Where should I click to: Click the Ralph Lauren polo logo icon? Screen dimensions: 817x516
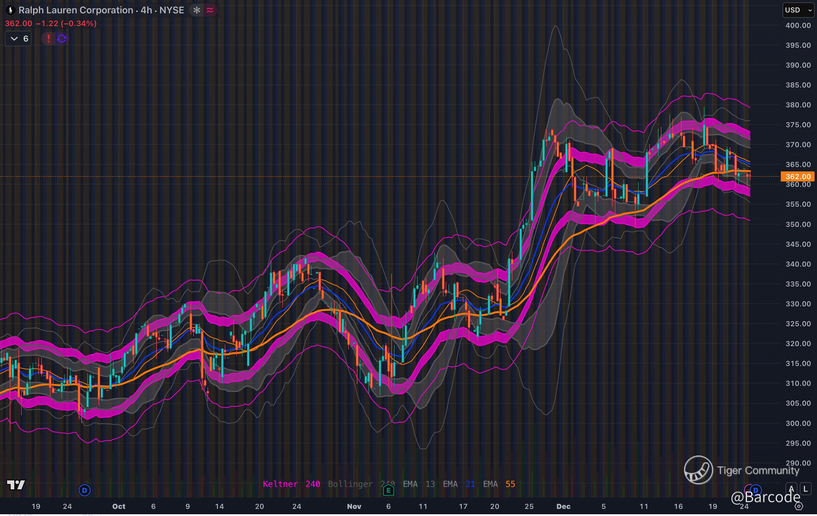coord(10,10)
